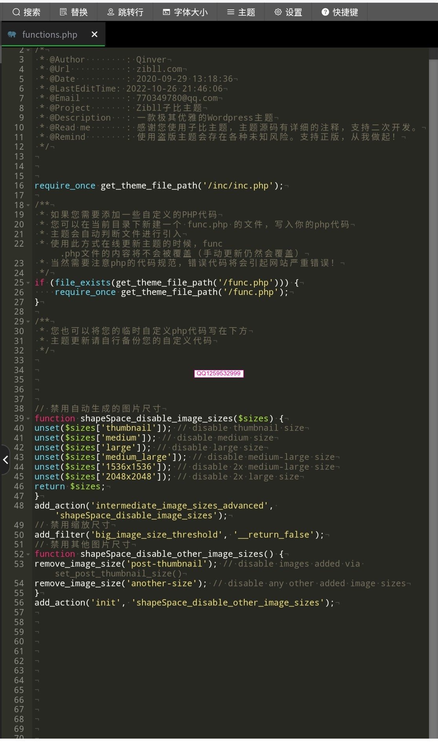Click 'shapeSpace_disable_image_sizes' function name on line 39
This screenshot has height=748, width=438.
click(157, 419)
